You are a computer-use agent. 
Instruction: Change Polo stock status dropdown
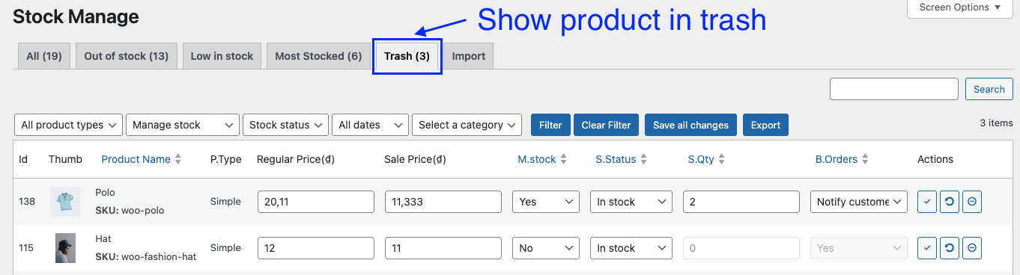pyautogui.click(x=631, y=202)
